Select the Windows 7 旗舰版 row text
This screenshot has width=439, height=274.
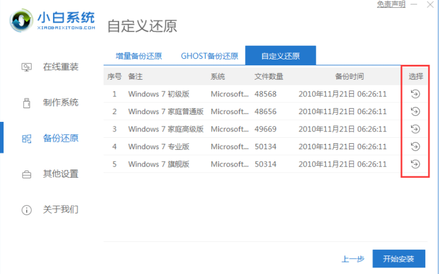coord(159,164)
